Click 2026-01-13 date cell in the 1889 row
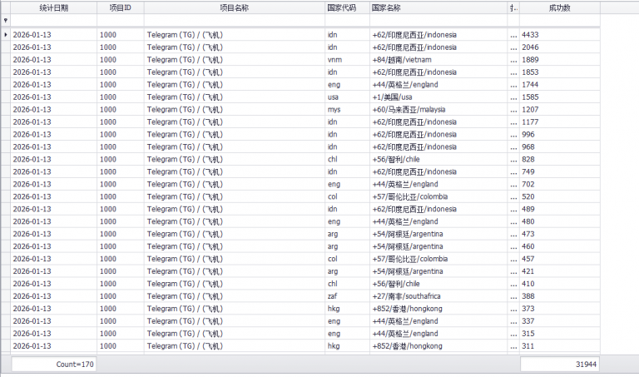Screen dimensions: 639x377 click(53, 60)
